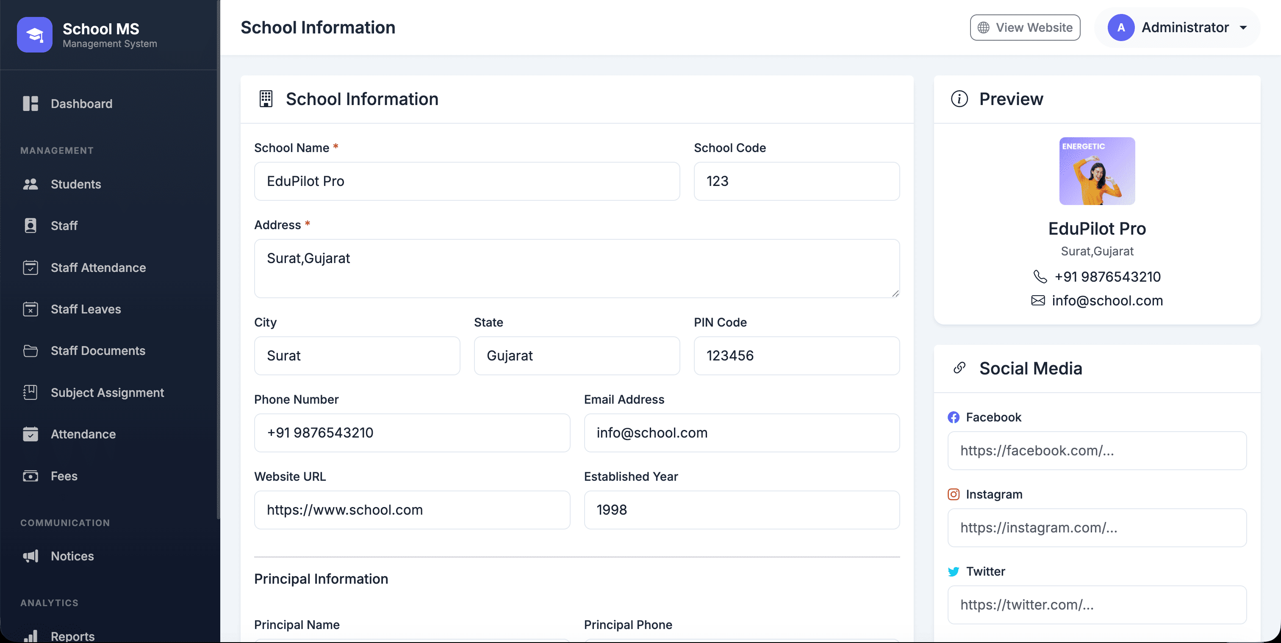
Task: Click the Dashboard grid icon in sidebar
Action: tap(30, 103)
